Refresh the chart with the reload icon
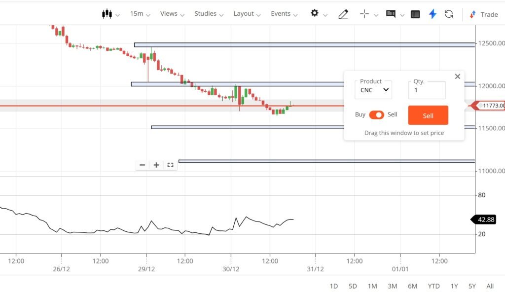 coord(449,14)
